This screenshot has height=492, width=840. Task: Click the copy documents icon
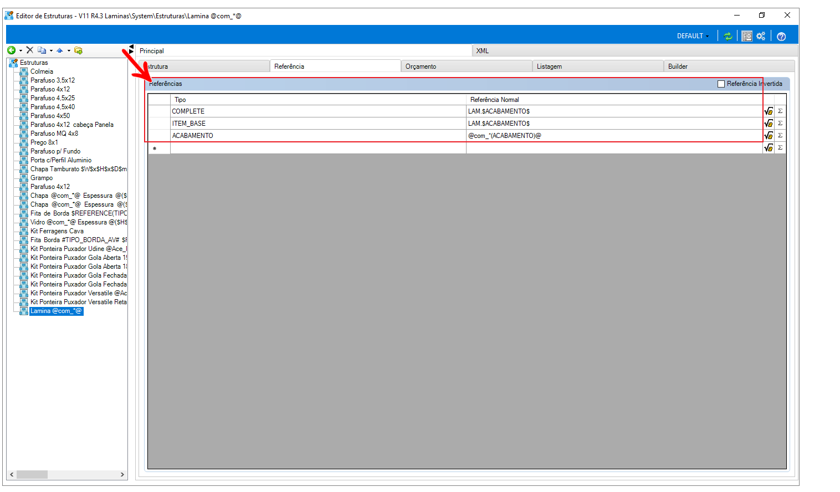pos(42,50)
